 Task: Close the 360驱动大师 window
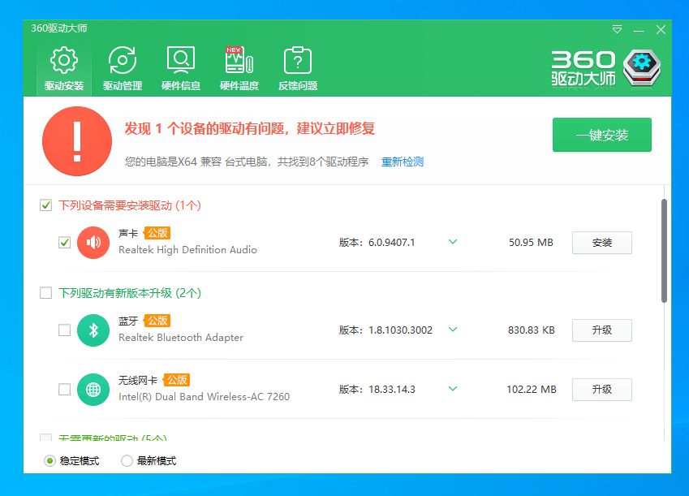click(661, 30)
